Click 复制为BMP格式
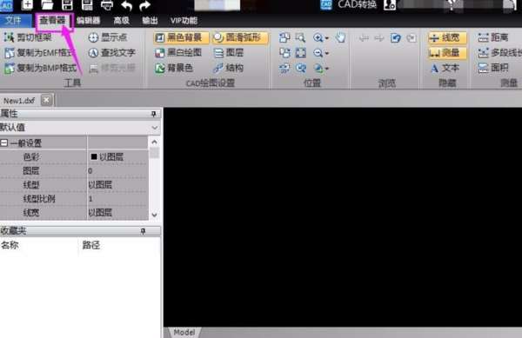Viewport: 522px width, 338px height. [x=40, y=68]
